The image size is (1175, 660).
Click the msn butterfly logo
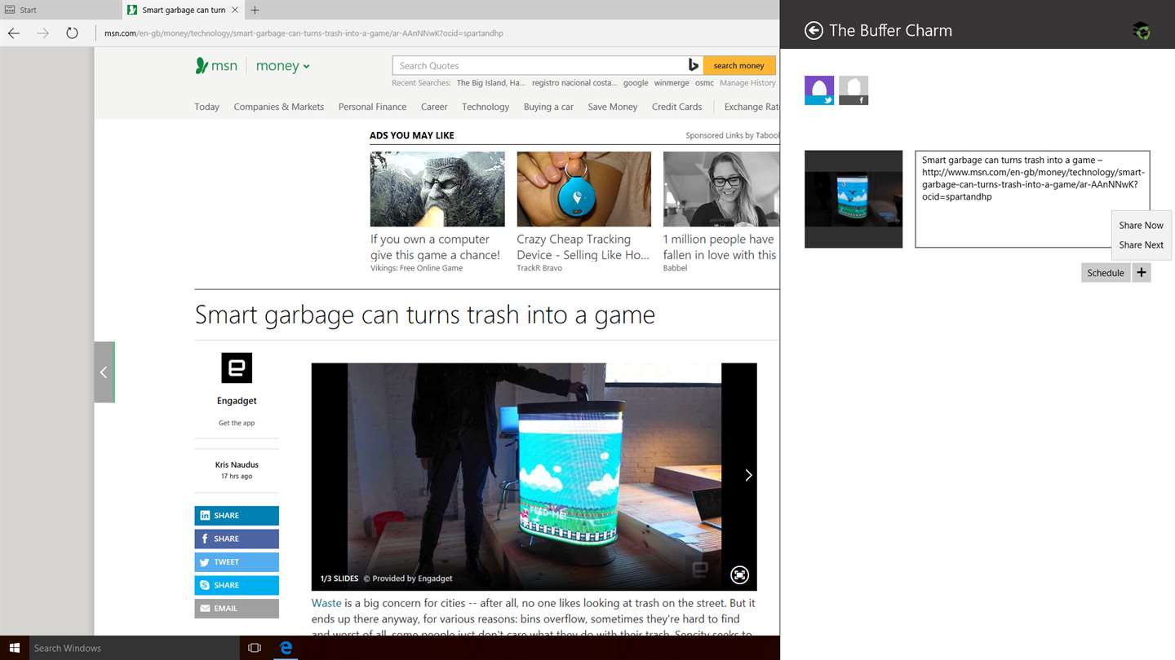(x=216, y=66)
